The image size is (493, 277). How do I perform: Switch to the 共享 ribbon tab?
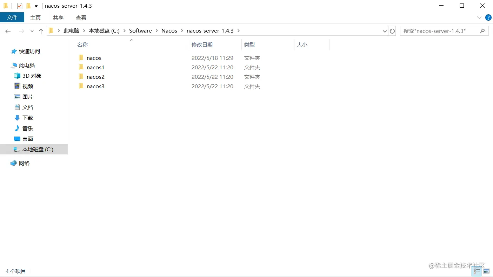click(x=58, y=18)
